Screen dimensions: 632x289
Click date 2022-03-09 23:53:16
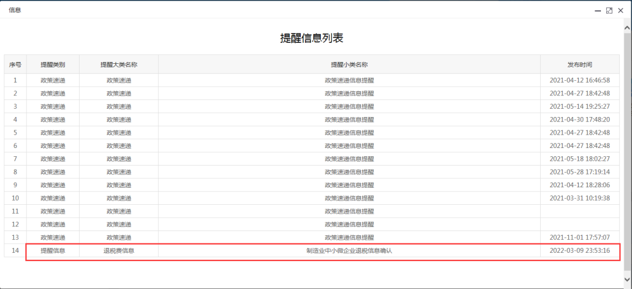(579, 251)
